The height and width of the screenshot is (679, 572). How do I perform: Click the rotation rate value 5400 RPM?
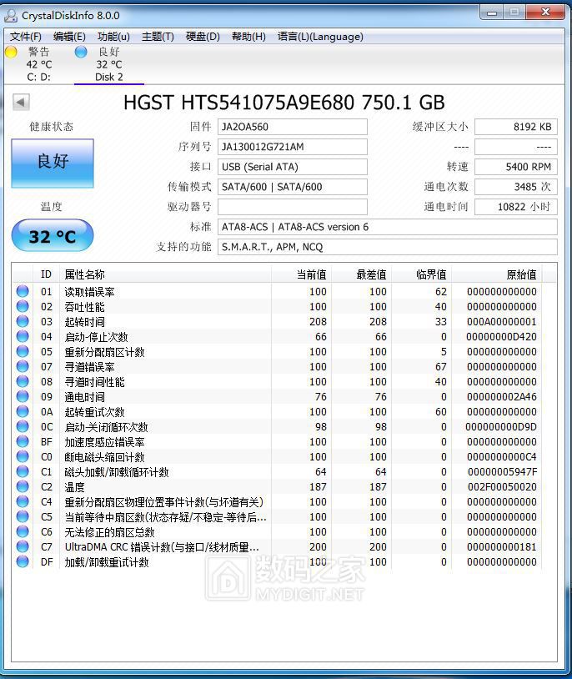[x=515, y=167]
